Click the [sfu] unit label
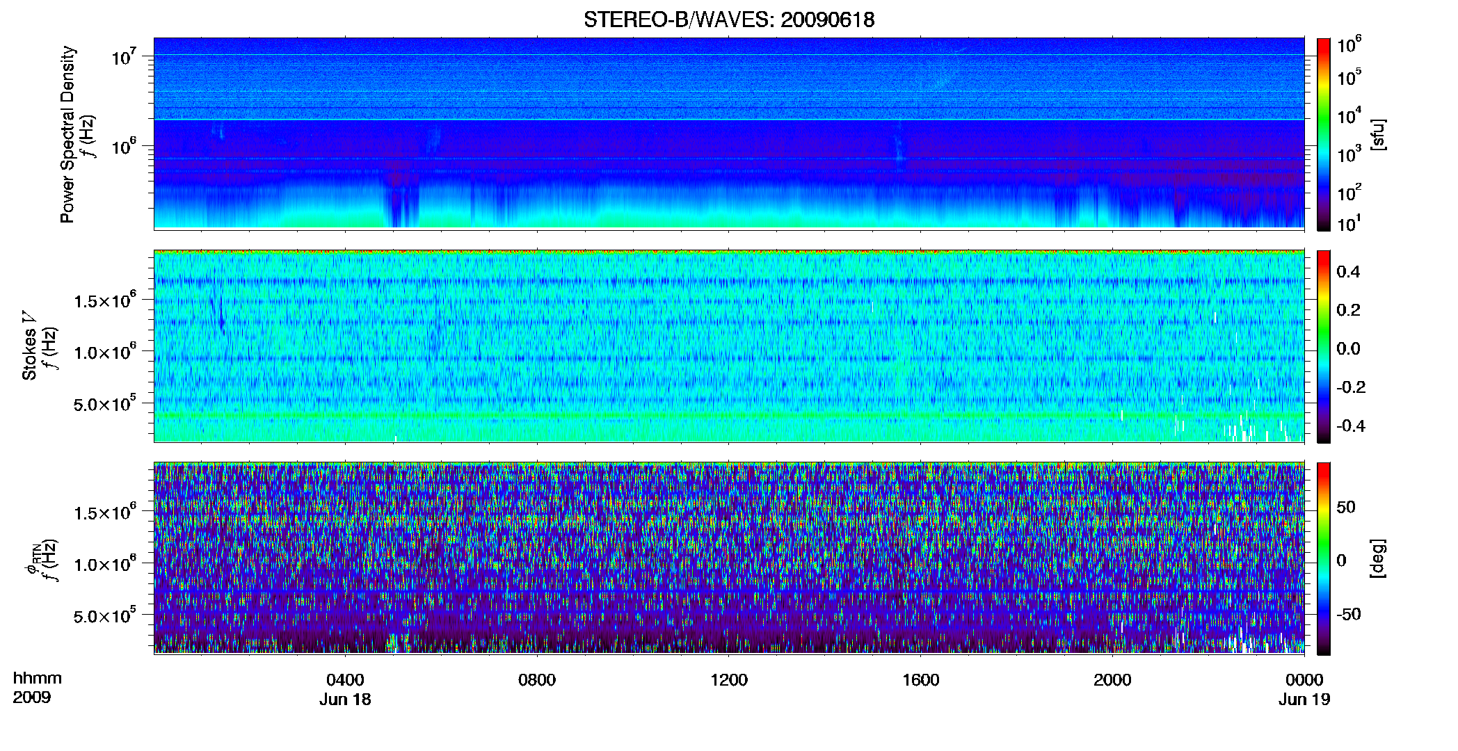 point(1378,134)
